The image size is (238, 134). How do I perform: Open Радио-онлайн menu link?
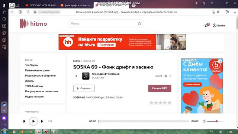point(34,96)
